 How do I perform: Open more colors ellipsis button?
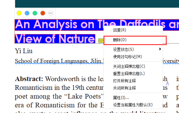[51, 13]
